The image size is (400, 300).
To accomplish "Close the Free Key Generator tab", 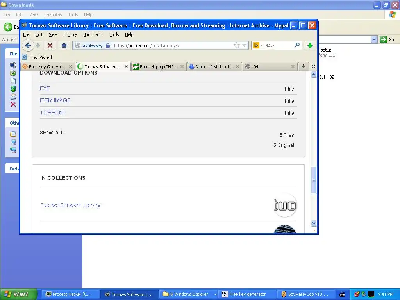I will point(71,66).
